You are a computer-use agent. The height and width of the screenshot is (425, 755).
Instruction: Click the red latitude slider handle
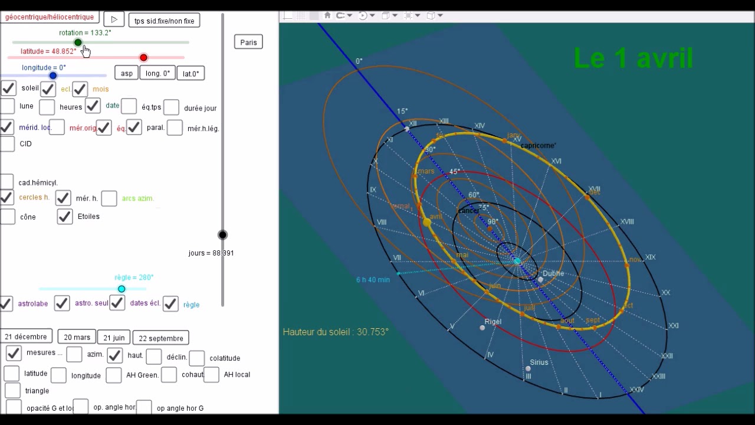pyautogui.click(x=143, y=57)
